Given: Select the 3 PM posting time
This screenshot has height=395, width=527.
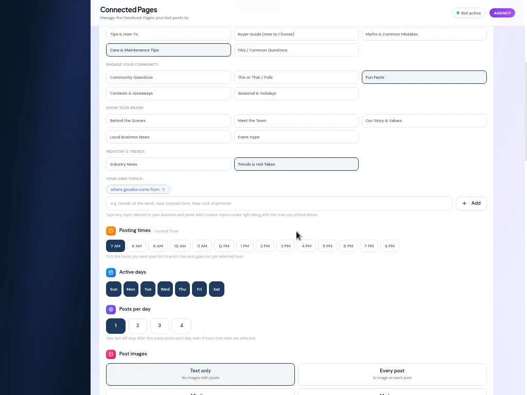Looking at the screenshot, I should coord(286,246).
